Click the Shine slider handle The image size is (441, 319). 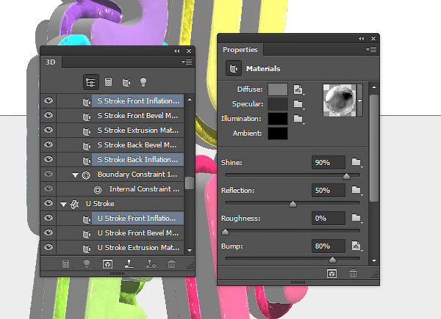click(346, 176)
